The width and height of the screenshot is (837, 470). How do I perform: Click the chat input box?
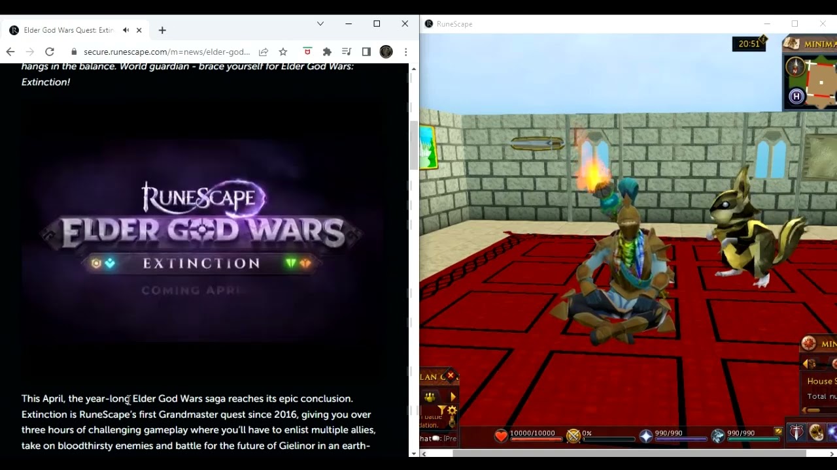[x=439, y=438]
